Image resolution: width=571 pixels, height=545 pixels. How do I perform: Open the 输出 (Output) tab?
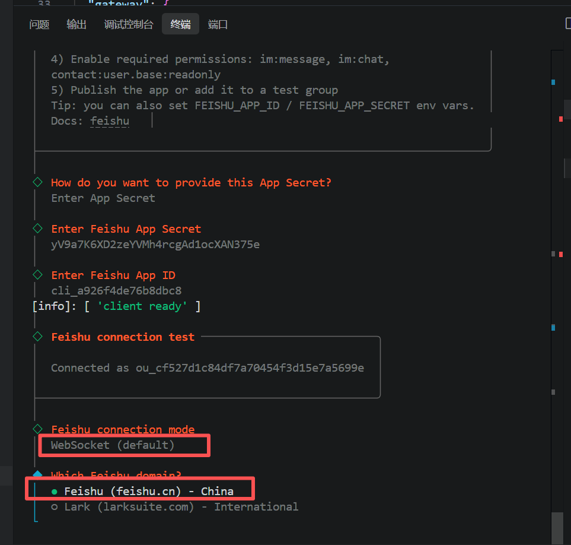(76, 24)
